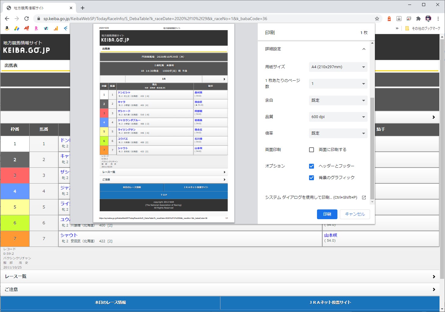Open 本日のレース情報 button
The image size is (445, 312).
pyautogui.click(x=110, y=303)
